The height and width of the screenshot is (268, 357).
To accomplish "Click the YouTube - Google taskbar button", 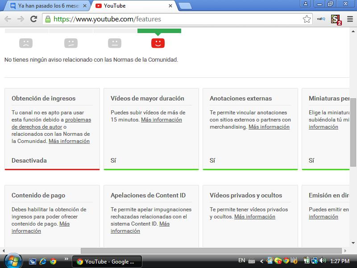I will coord(107,261).
